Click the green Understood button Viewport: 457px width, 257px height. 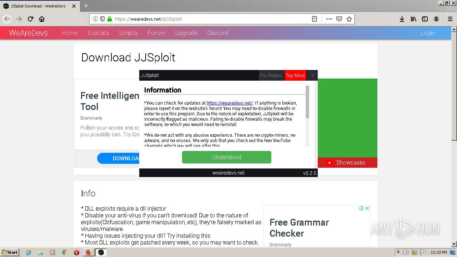(227, 157)
